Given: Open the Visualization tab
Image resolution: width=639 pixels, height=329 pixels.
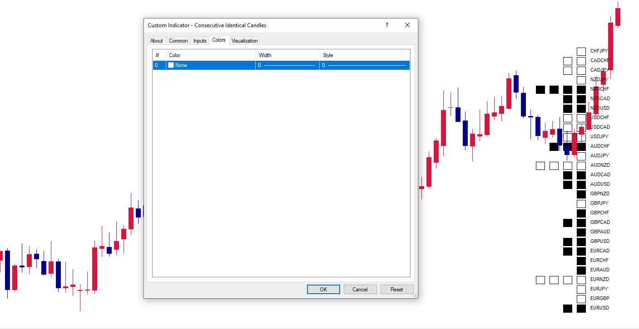Looking at the screenshot, I should pos(245,41).
